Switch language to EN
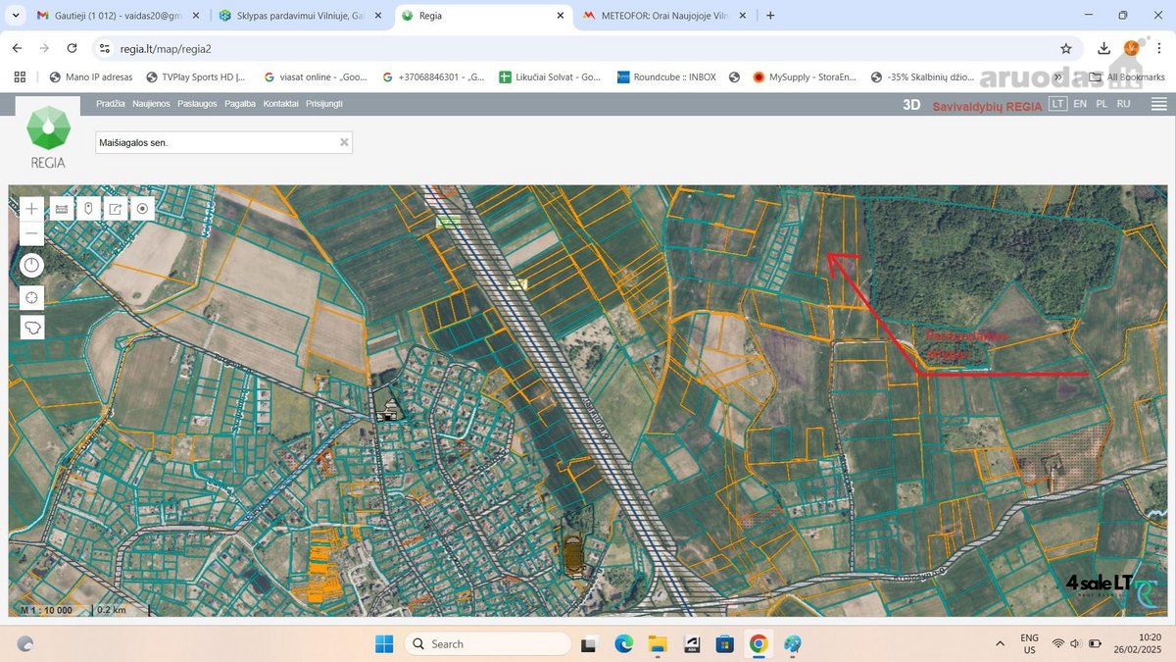Image resolution: width=1176 pixels, height=662 pixels. pyautogui.click(x=1080, y=104)
